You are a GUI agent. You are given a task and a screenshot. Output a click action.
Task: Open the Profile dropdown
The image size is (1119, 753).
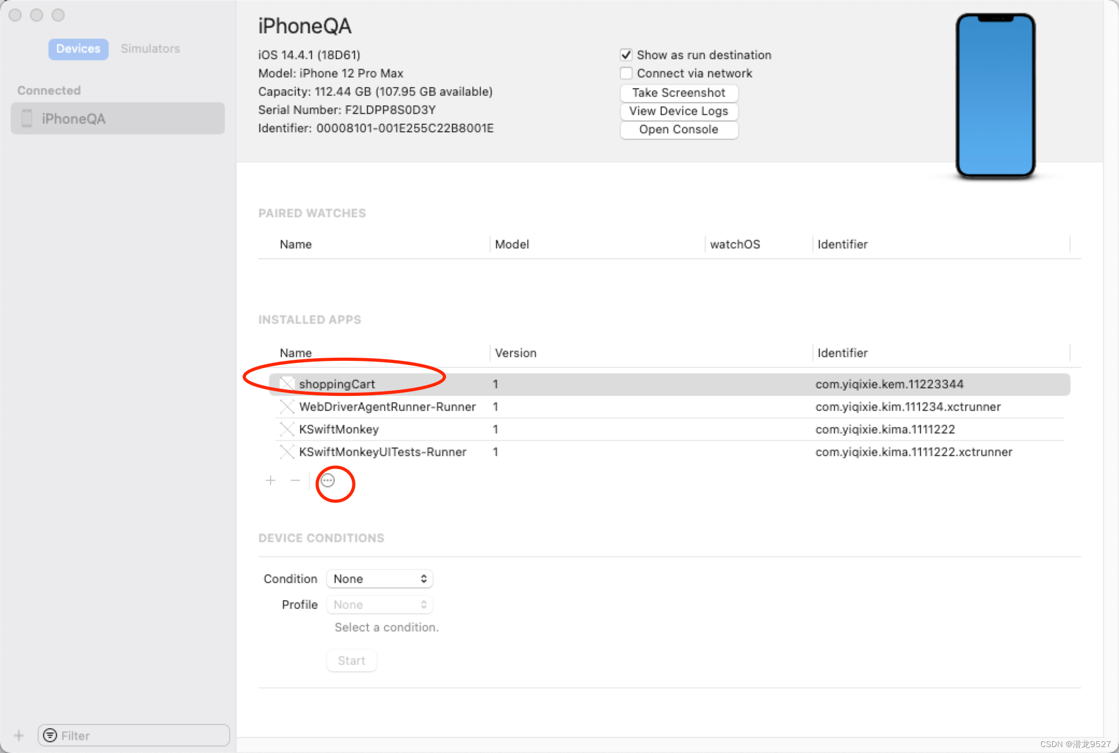pos(379,605)
